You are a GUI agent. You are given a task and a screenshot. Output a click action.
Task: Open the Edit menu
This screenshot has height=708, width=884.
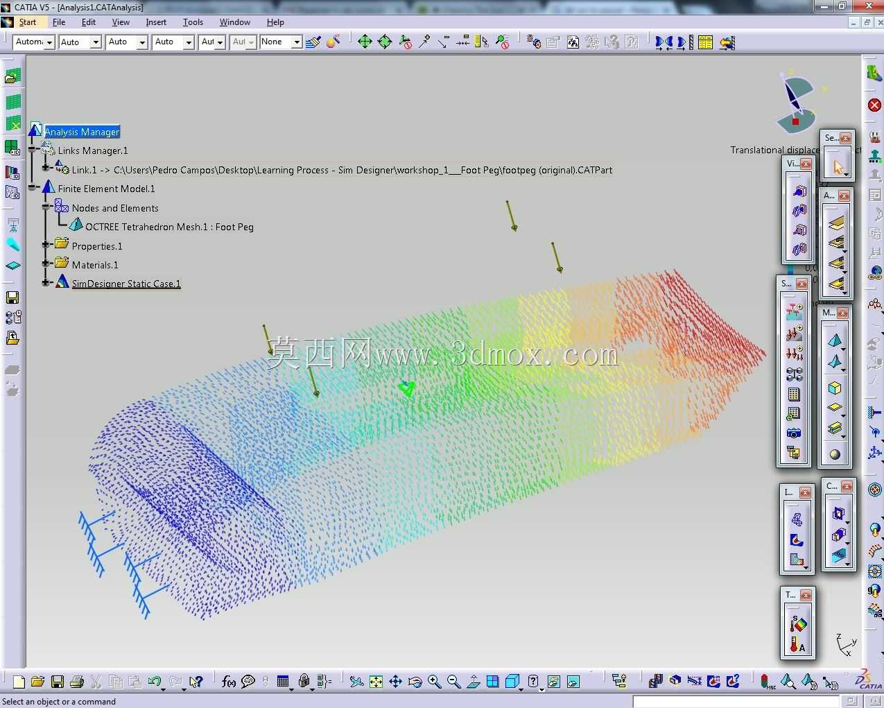pos(89,22)
